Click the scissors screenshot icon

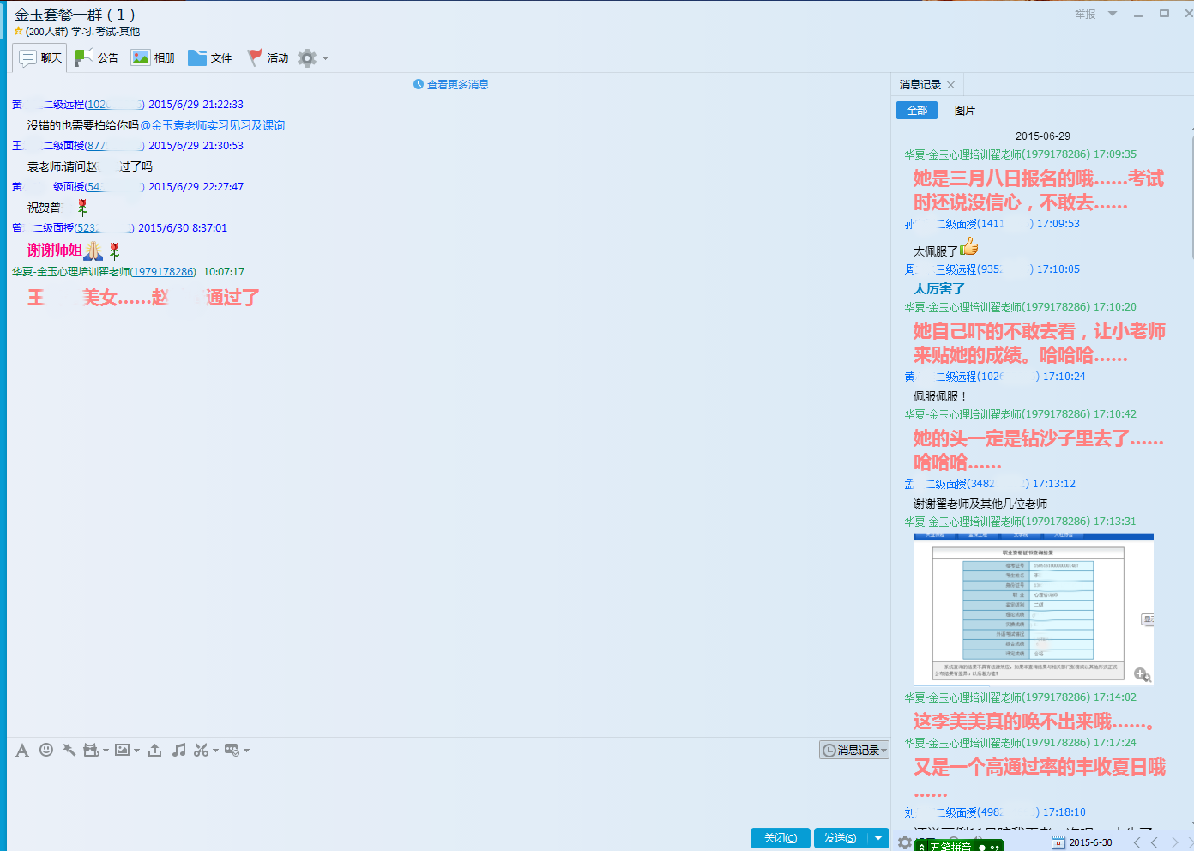click(x=201, y=750)
